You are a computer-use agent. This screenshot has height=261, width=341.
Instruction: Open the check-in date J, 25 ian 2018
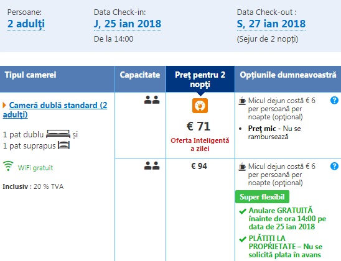(128, 24)
